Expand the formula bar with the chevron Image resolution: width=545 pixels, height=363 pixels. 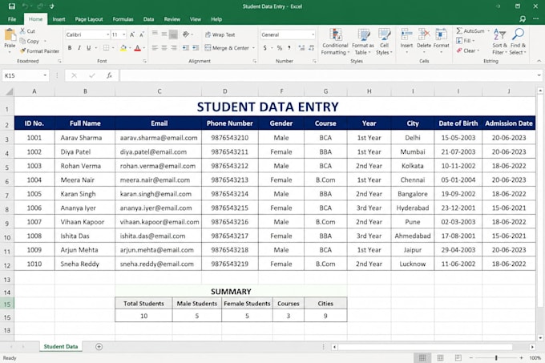point(539,75)
